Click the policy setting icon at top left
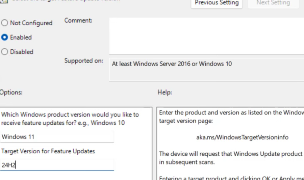304x180 pixels. [x=4, y=2]
